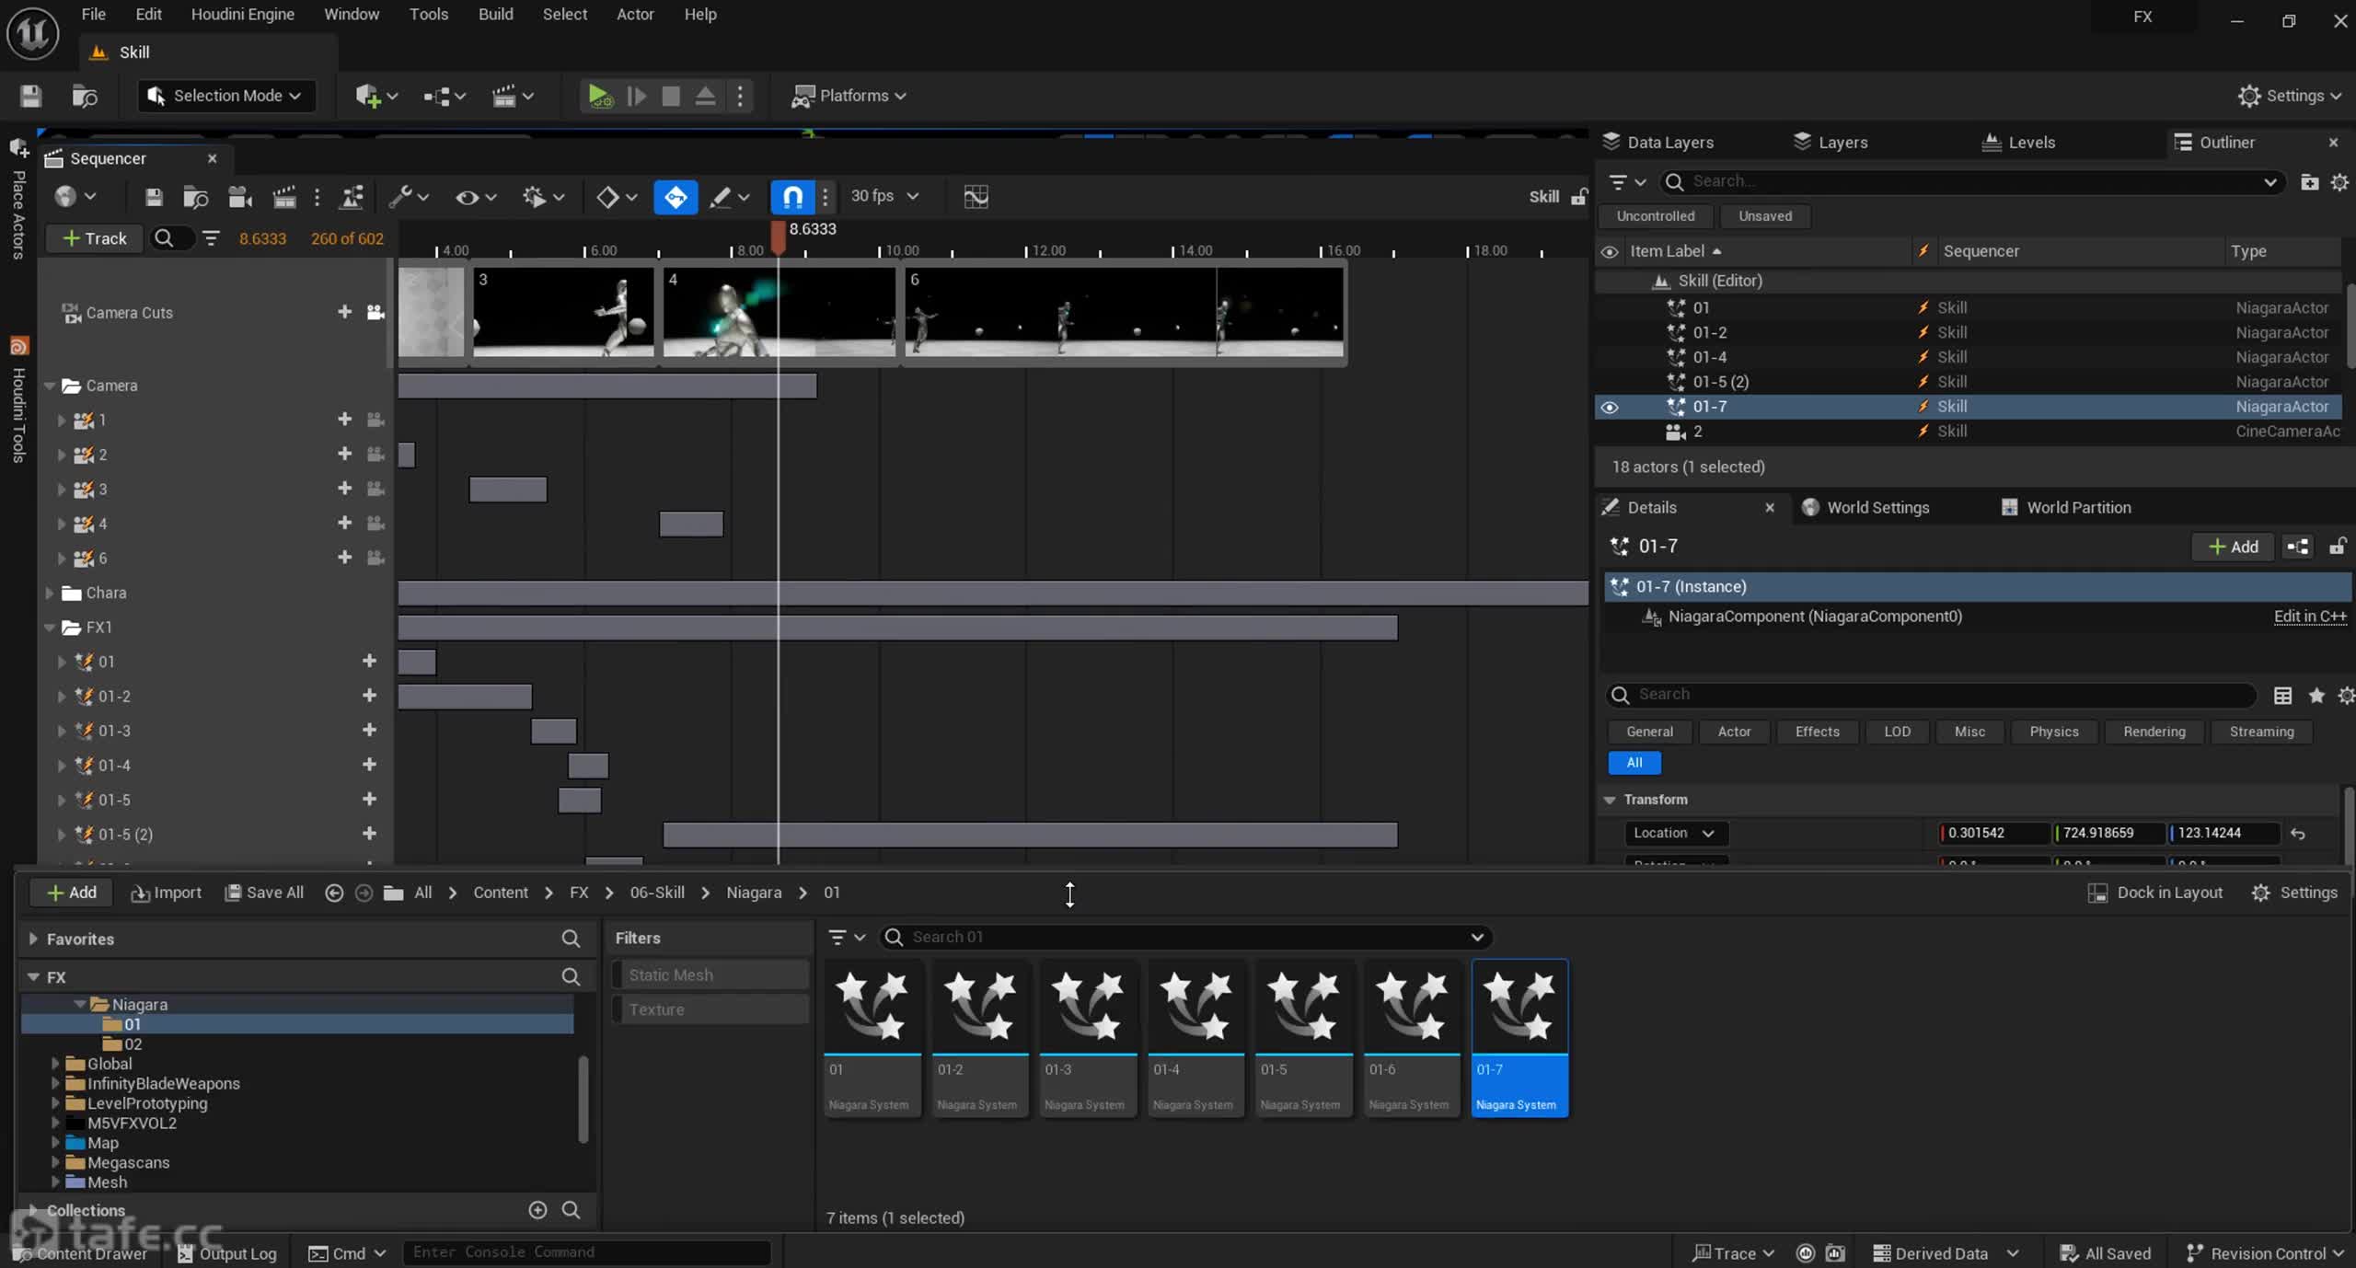The height and width of the screenshot is (1268, 2356).
Task: Toggle the Unsaved filter chip in Outliner
Action: click(1764, 216)
